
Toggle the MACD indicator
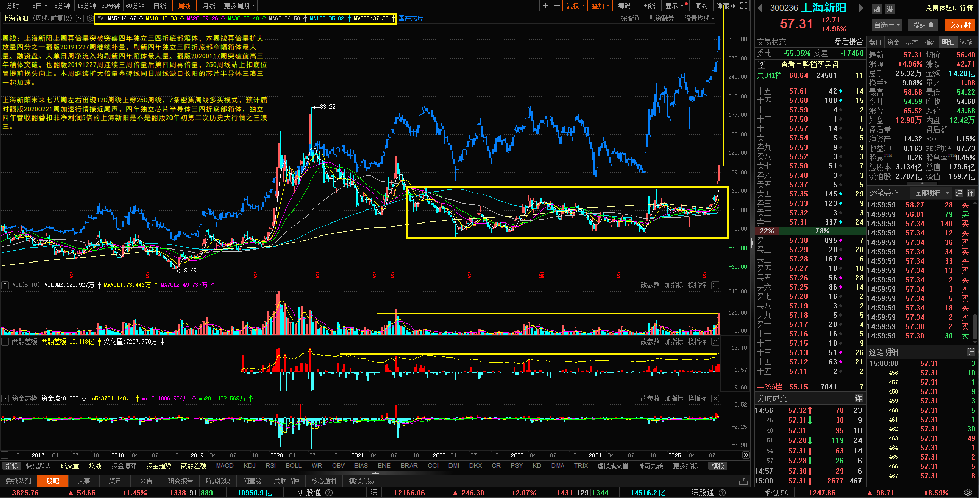pos(224,466)
